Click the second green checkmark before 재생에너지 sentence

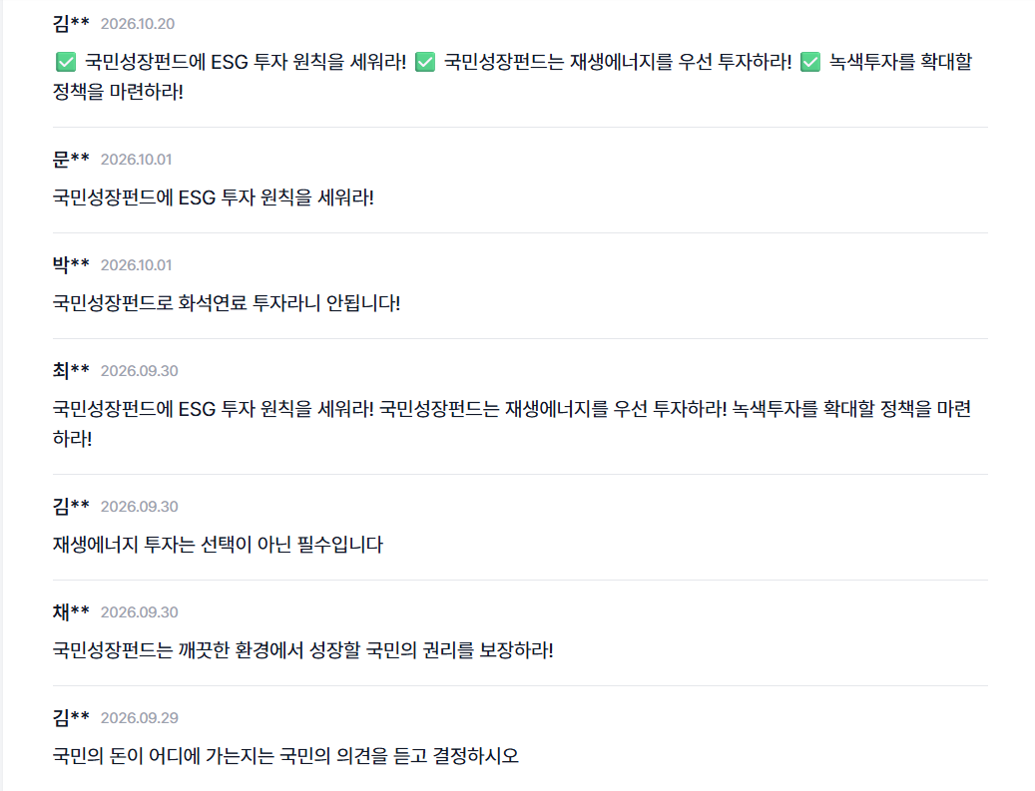coord(425,62)
